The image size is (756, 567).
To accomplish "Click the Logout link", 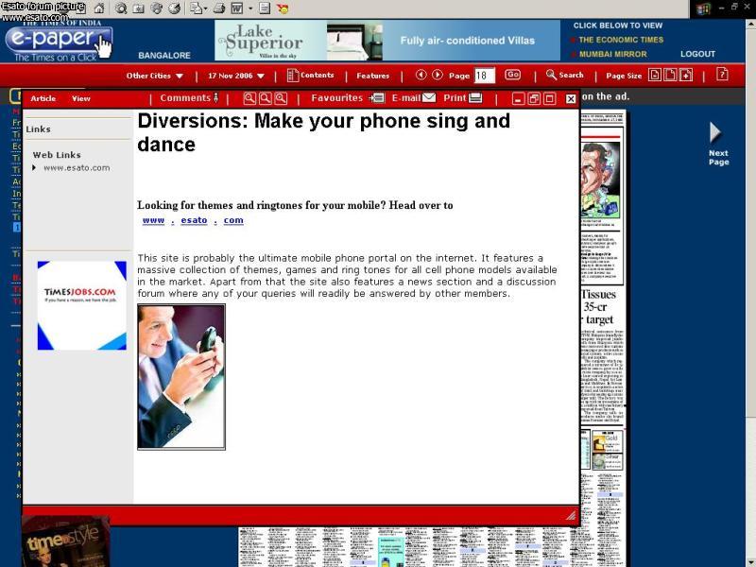I will 697,54.
